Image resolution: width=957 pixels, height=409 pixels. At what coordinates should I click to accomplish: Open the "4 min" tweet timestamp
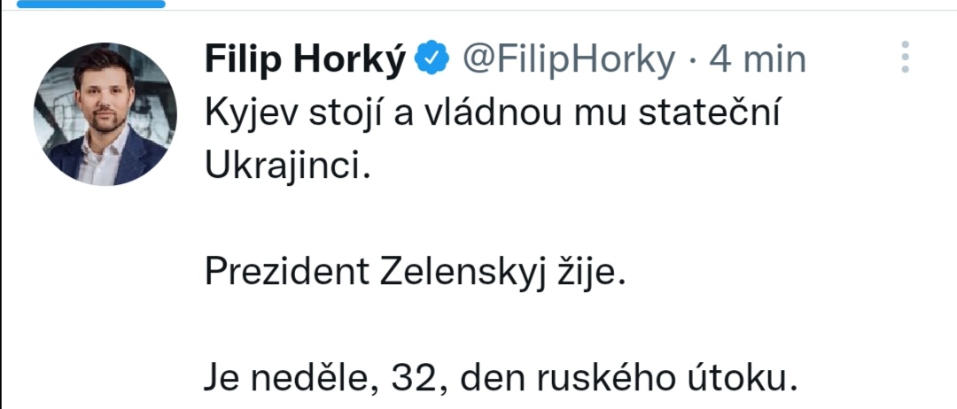click(x=758, y=59)
